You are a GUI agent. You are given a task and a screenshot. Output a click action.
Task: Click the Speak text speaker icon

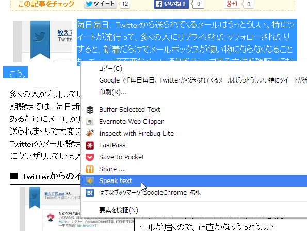[x=90, y=181]
